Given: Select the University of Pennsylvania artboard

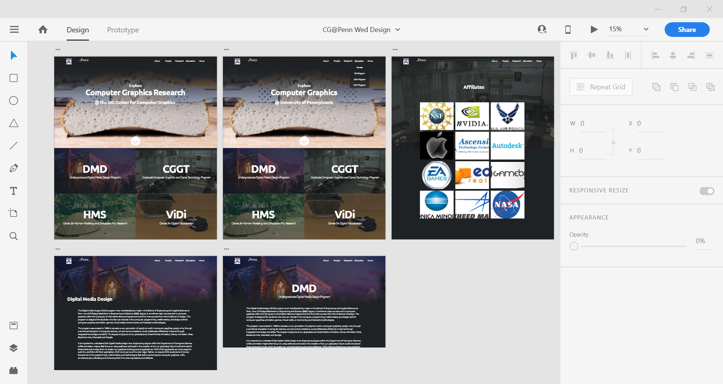Looking at the screenshot, I should (x=304, y=148).
